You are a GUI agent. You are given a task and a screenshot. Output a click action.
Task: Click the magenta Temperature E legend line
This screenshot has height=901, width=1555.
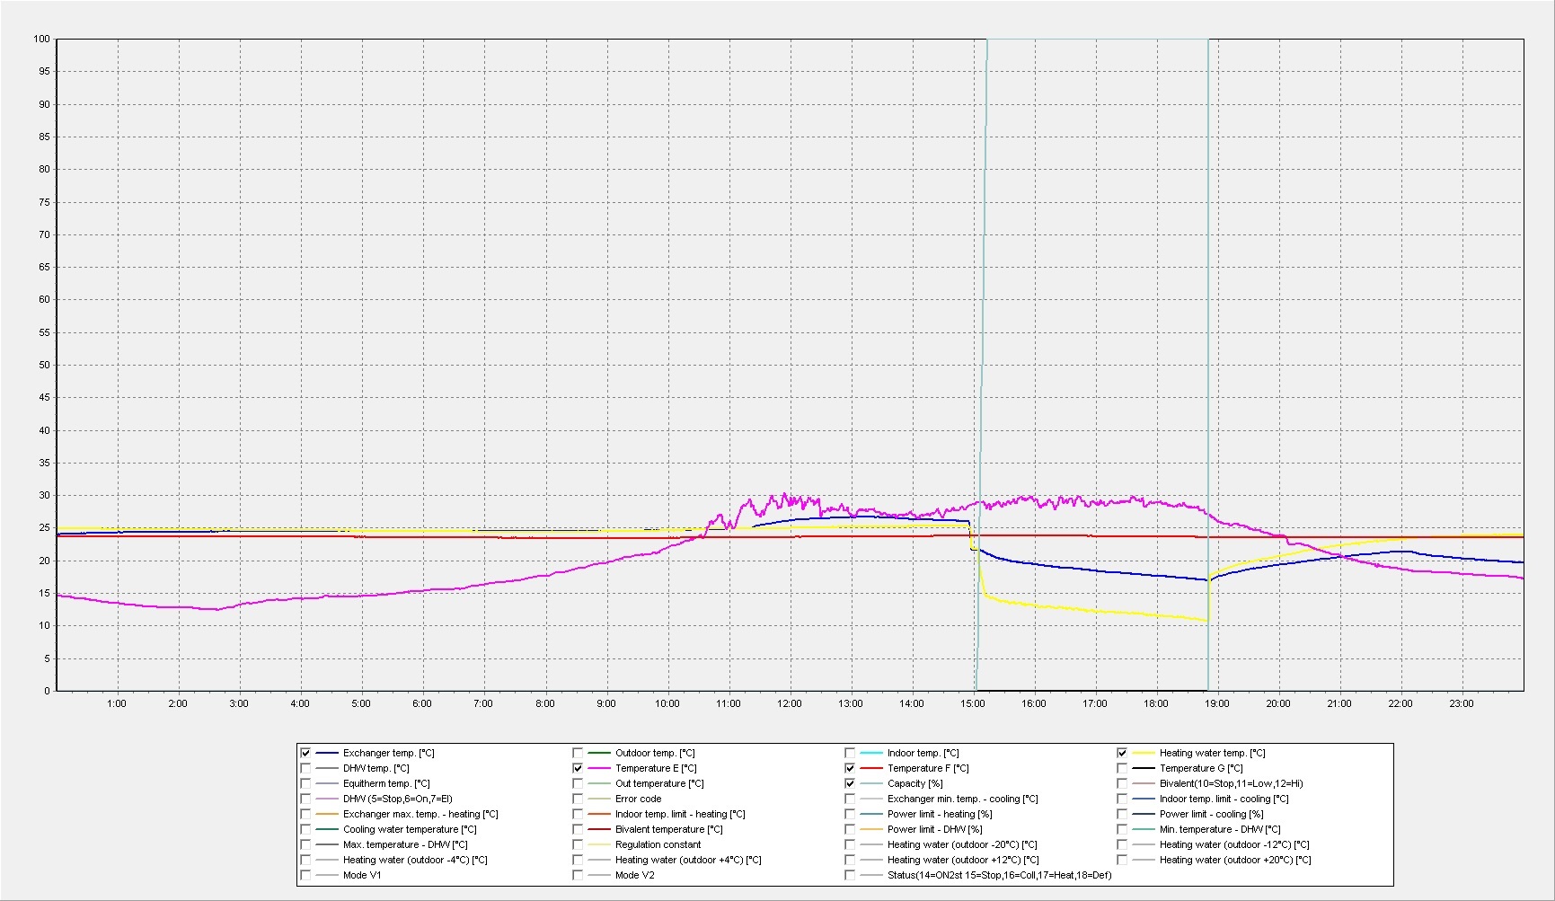click(599, 768)
